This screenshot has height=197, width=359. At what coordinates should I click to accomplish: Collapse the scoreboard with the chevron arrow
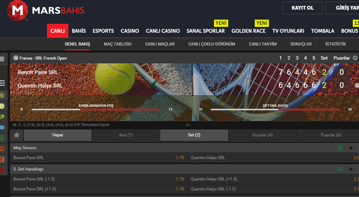[187, 125]
